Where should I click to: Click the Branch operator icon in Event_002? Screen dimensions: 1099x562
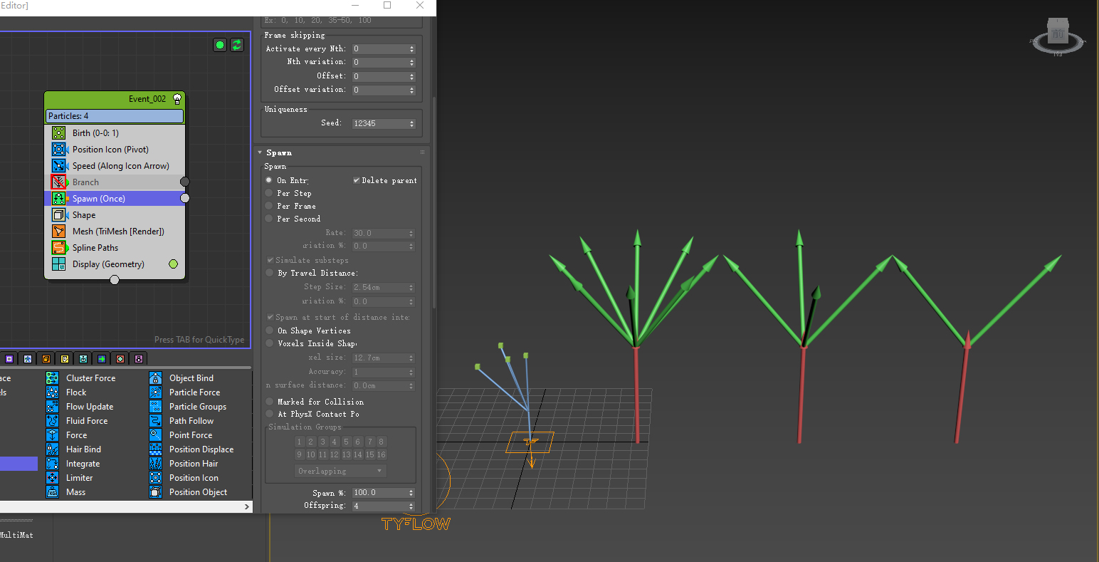point(59,182)
